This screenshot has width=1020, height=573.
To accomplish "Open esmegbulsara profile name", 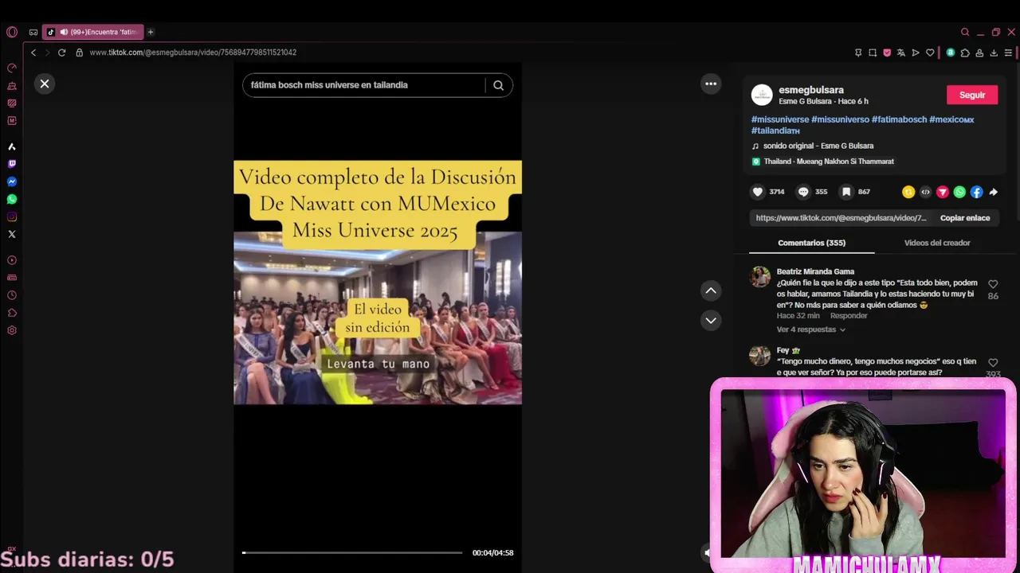I will pyautogui.click(x=811, y=90).
